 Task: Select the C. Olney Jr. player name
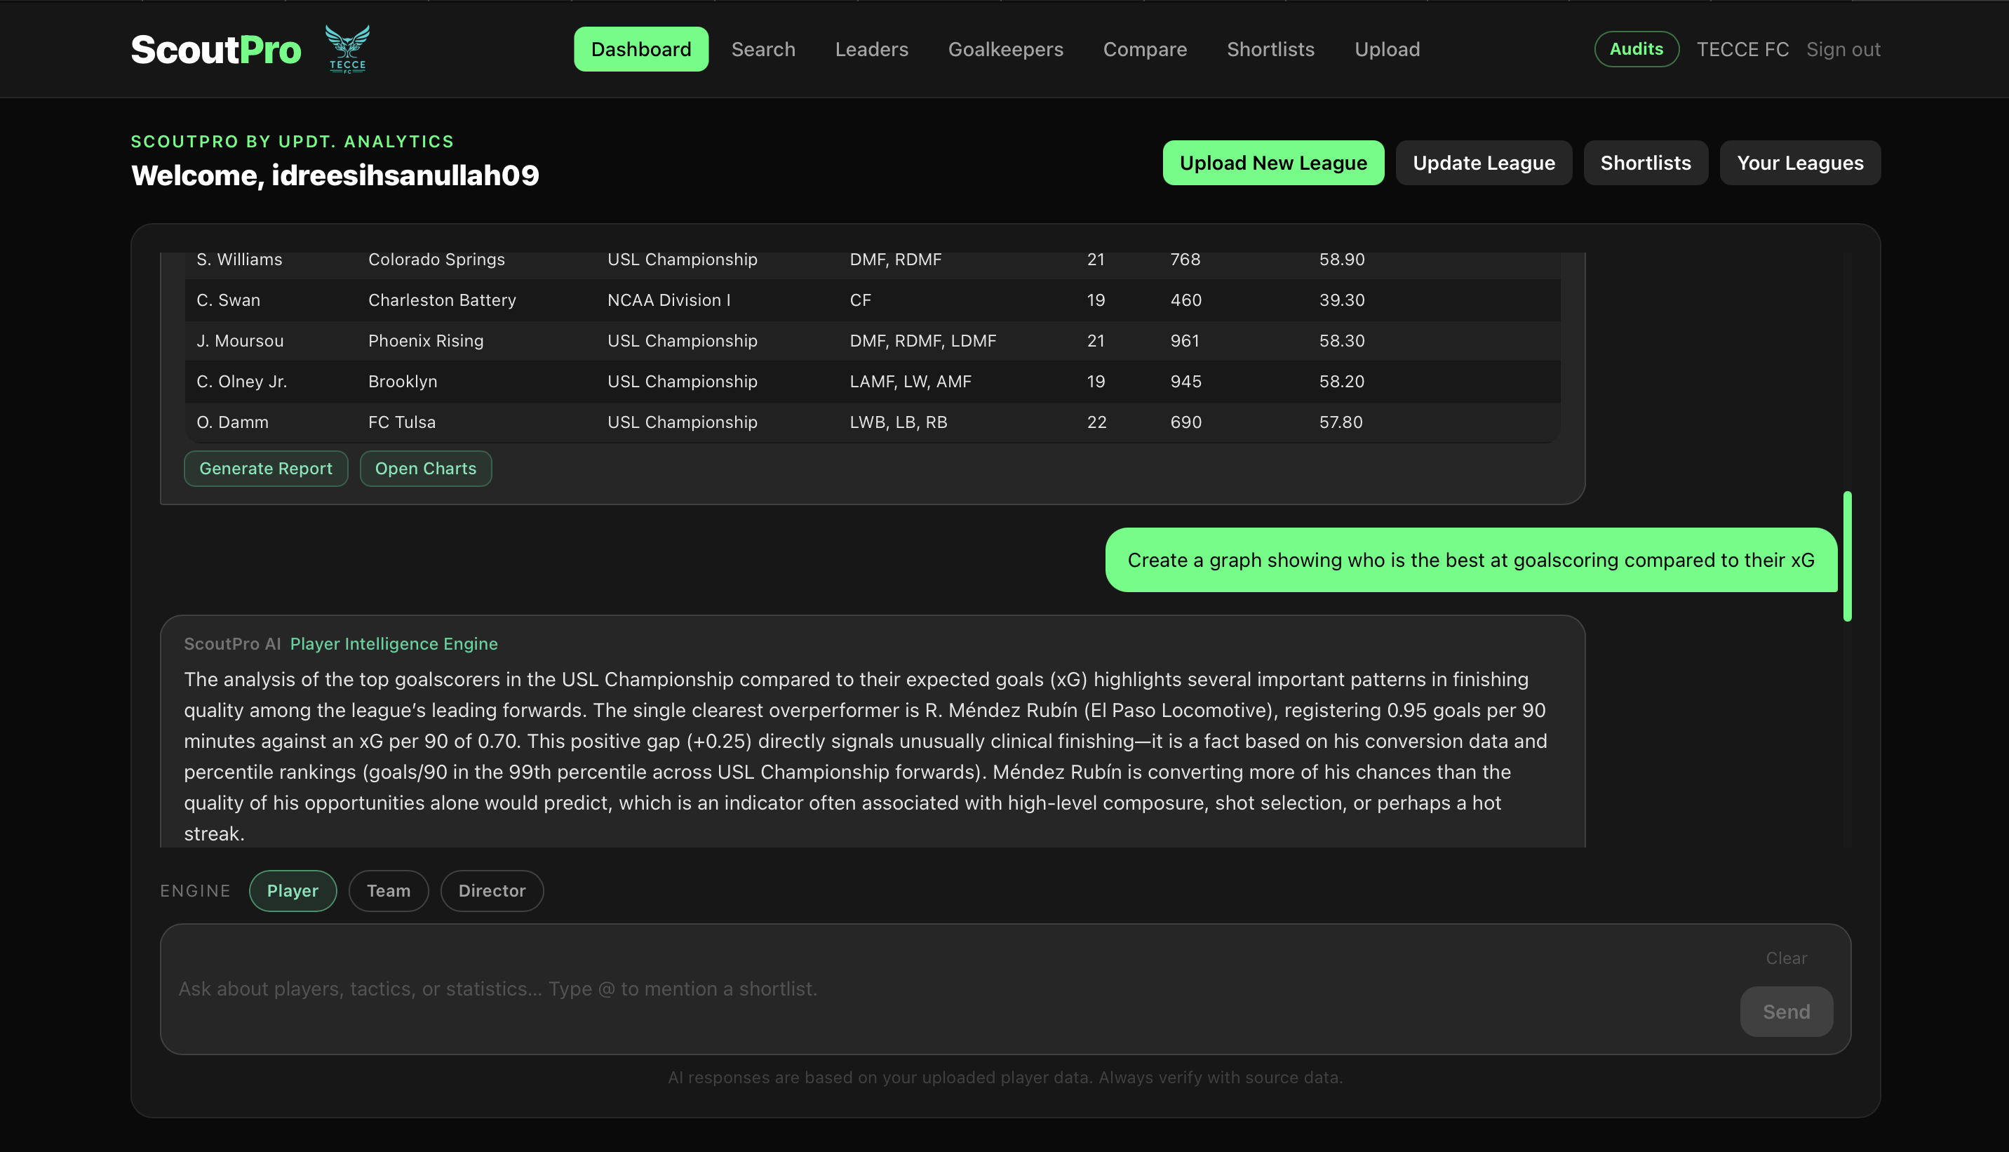(241, 382)
